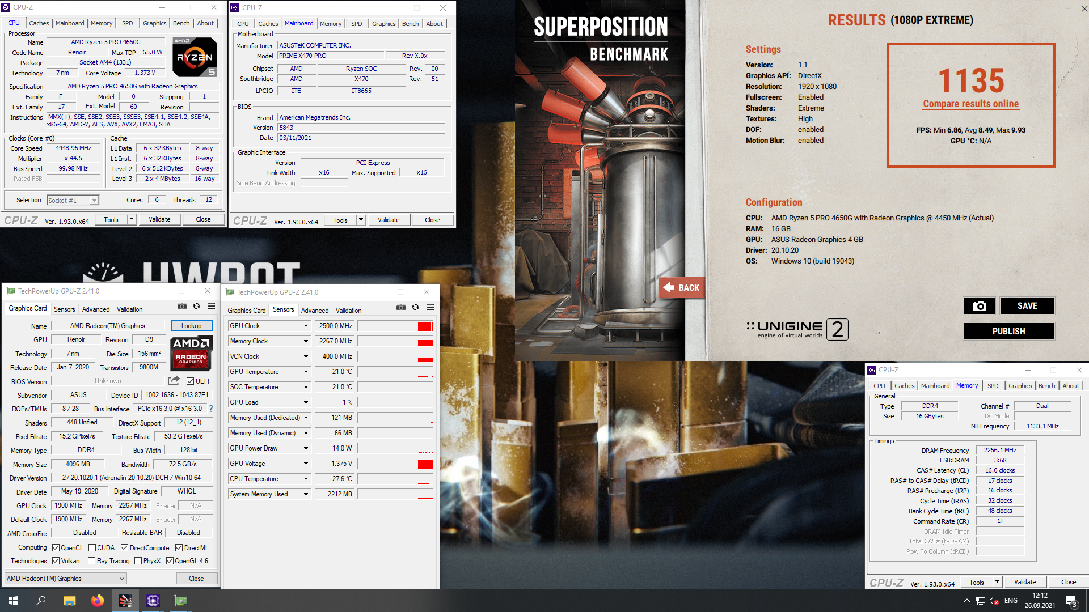
Task: Open the VCN Clock sensor dropdown
Action: (306, 356)
